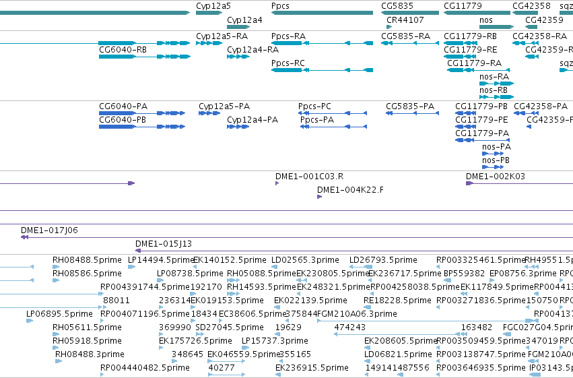Screen dimensions: 573x378
Task: Click the LP15737.3prime EST label
Action: coord(275,341)
